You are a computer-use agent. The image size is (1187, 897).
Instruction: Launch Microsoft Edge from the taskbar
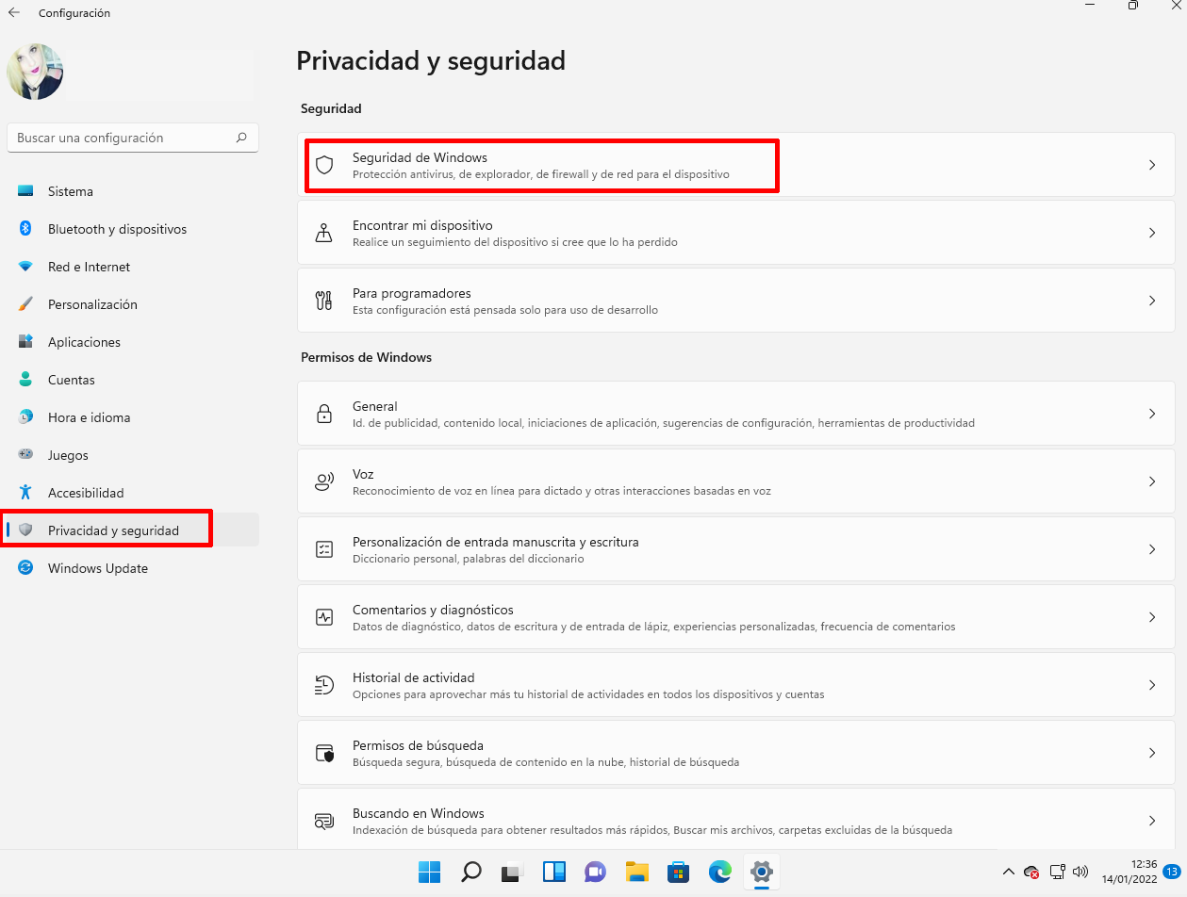[719, 873]
